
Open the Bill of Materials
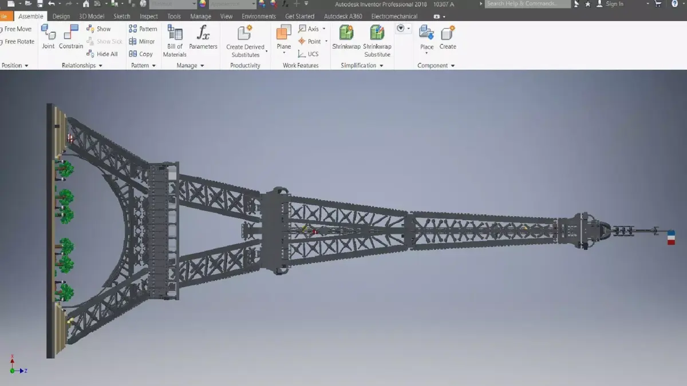coord(175,41)
